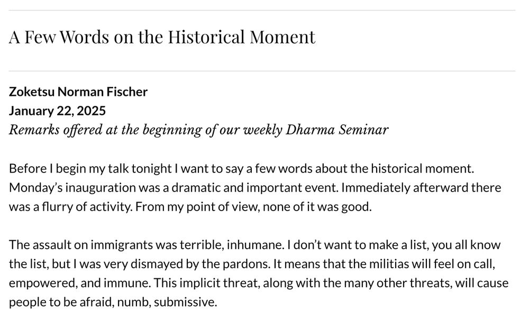
Task: Click the title 'A Few Words on the Historical Moment'
Action: 162,37
